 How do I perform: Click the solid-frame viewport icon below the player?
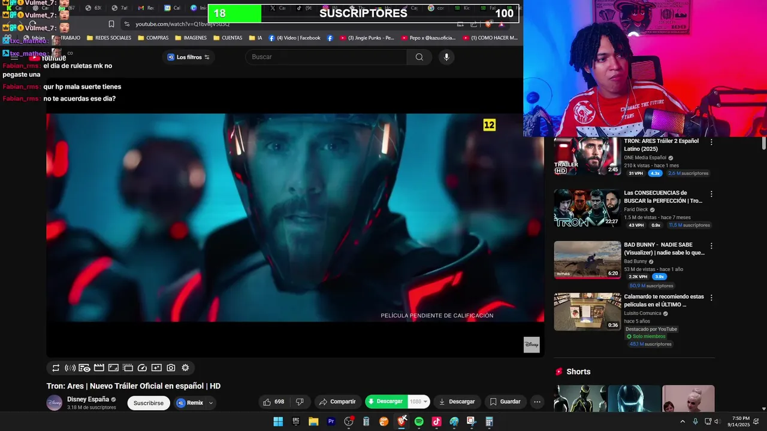(x=113, y=368)
